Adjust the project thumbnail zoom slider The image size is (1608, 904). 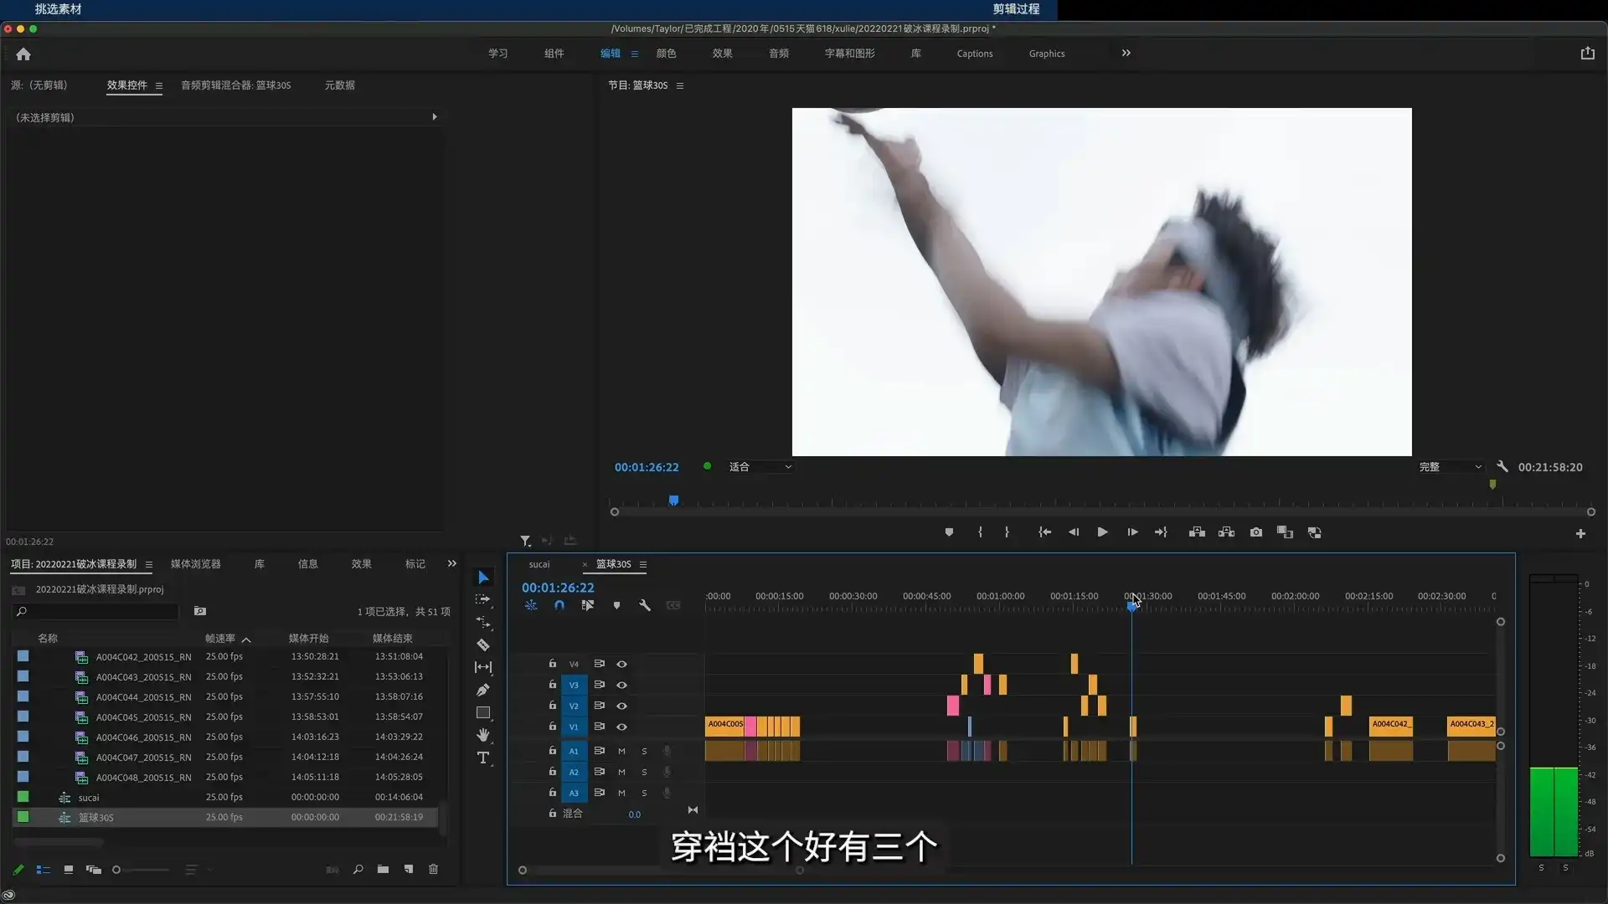pos(117,870)
